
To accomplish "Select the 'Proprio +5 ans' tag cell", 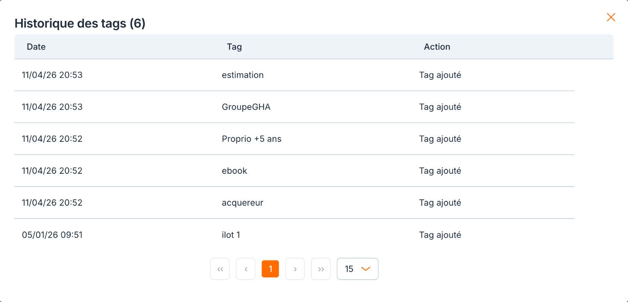I will (252, 139).
